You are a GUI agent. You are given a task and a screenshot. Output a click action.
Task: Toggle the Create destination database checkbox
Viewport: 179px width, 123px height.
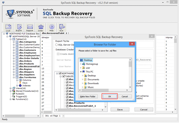pyautogui.click(x=58, y=54)
